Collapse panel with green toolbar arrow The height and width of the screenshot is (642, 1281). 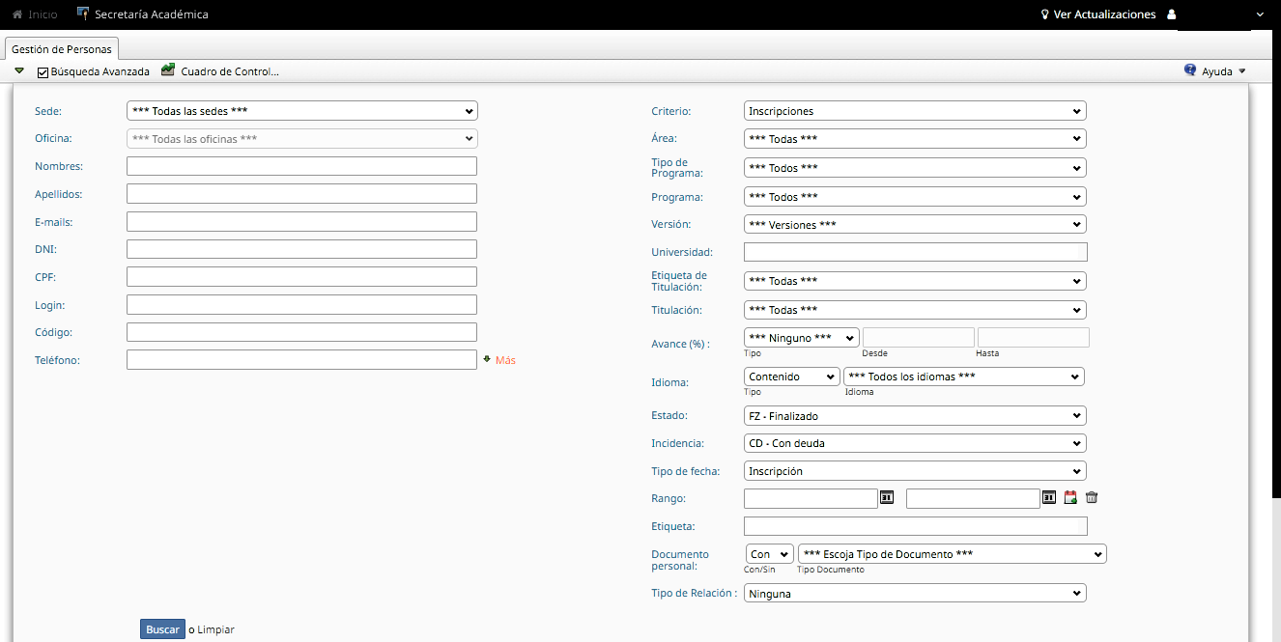point(19,70)
